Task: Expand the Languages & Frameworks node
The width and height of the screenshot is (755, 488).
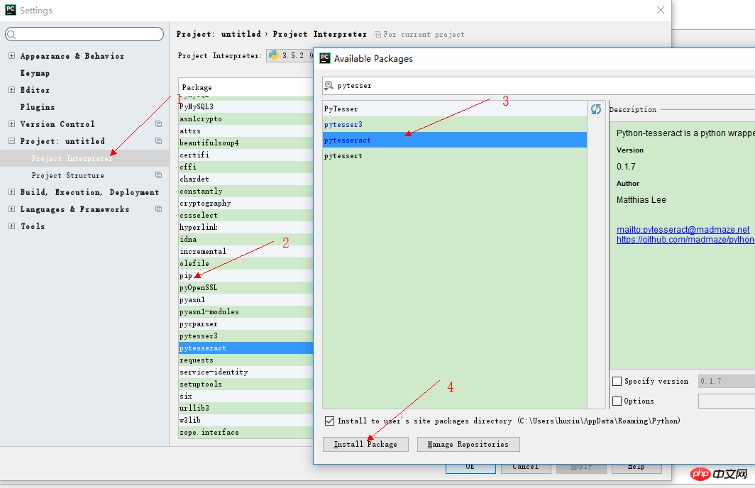Action: 11,209
